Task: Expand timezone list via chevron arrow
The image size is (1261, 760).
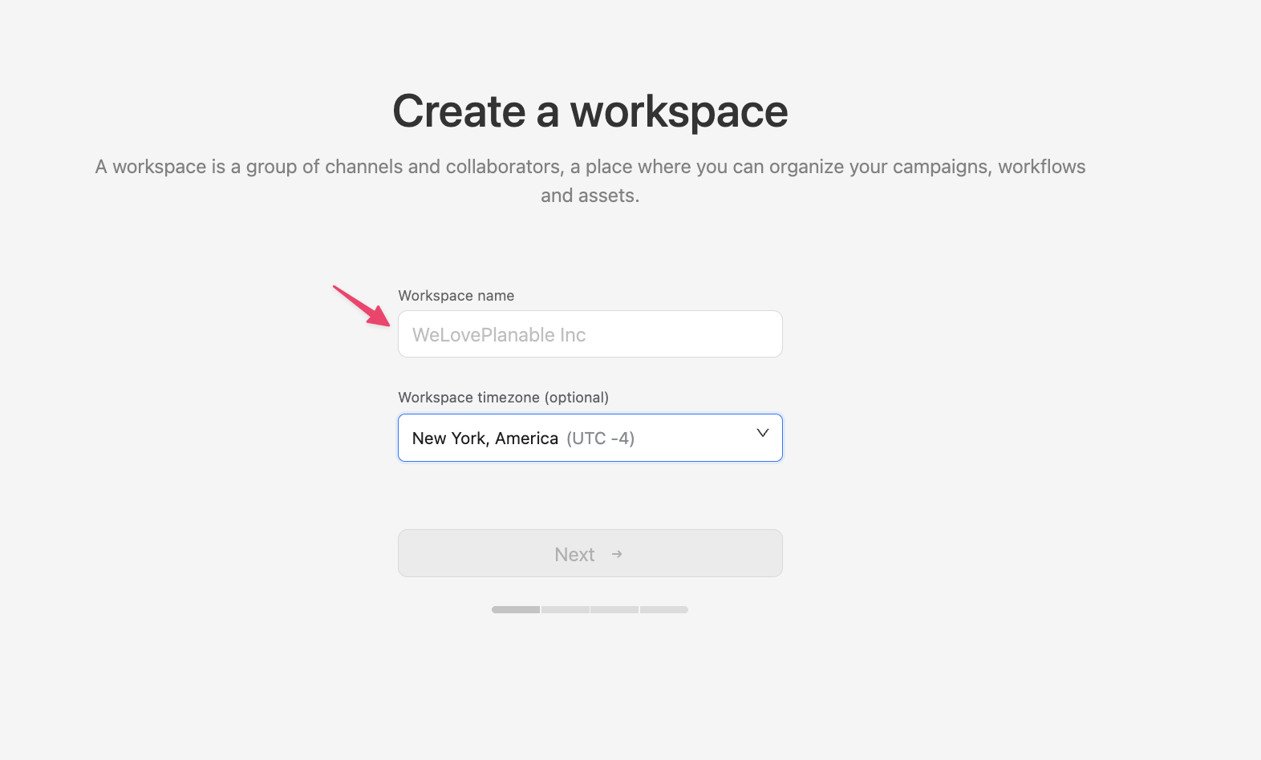Action: tap(762, 433)
